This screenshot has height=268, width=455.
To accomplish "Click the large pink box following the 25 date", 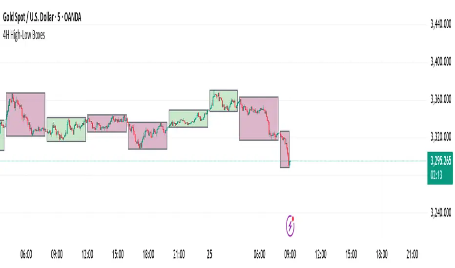I will click(259, 118).
